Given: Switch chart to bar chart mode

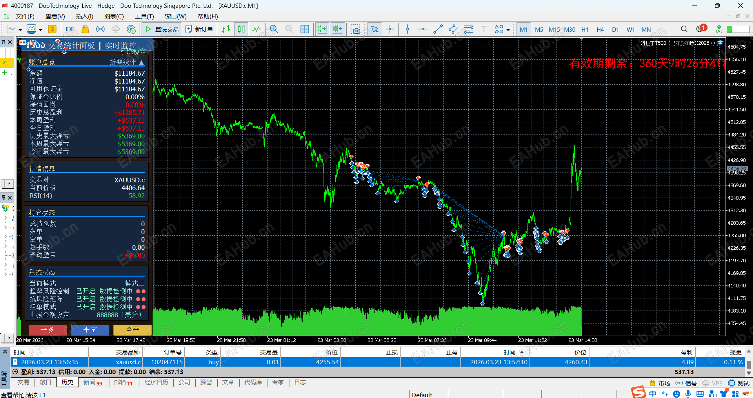Looking at the screenshot, I should (226, 29).
